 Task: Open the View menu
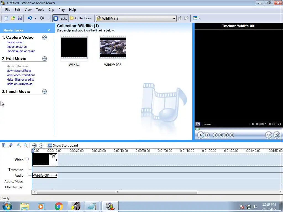[28, 10]
